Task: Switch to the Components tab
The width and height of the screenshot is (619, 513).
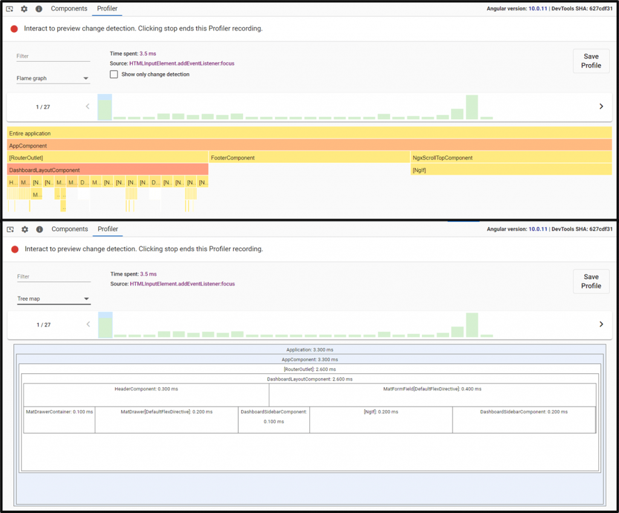Action: (x=69, y=8)
